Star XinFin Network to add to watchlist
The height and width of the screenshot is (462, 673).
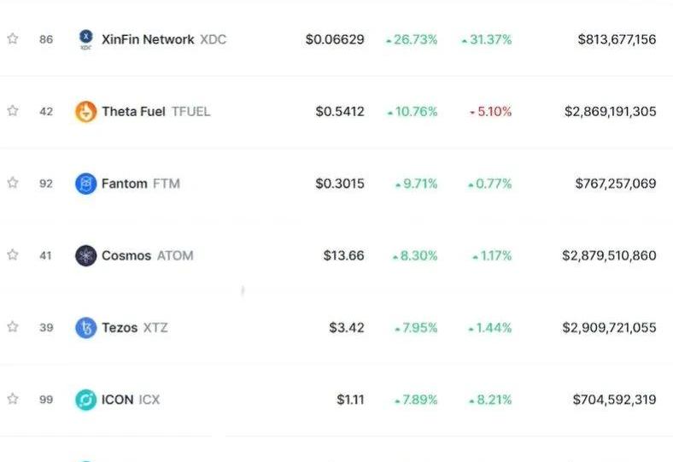(x=13, y=38)
